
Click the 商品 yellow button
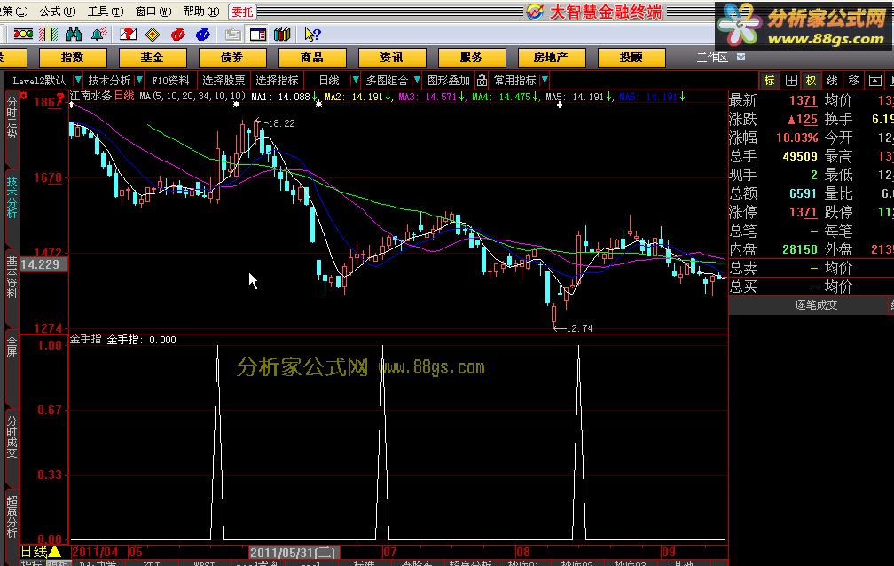312,58
